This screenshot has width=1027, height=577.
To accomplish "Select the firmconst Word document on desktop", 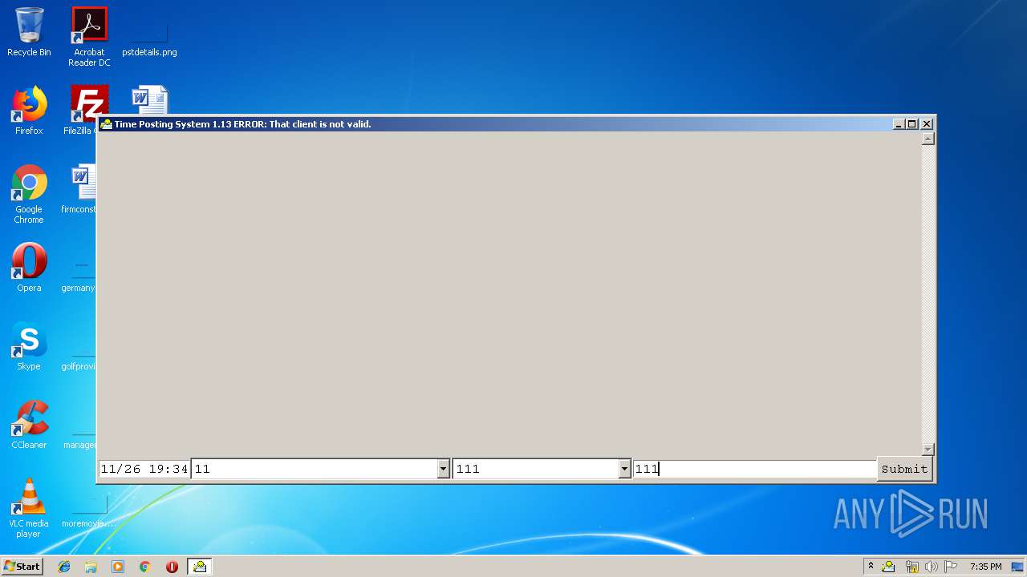I will coord(80,189).
